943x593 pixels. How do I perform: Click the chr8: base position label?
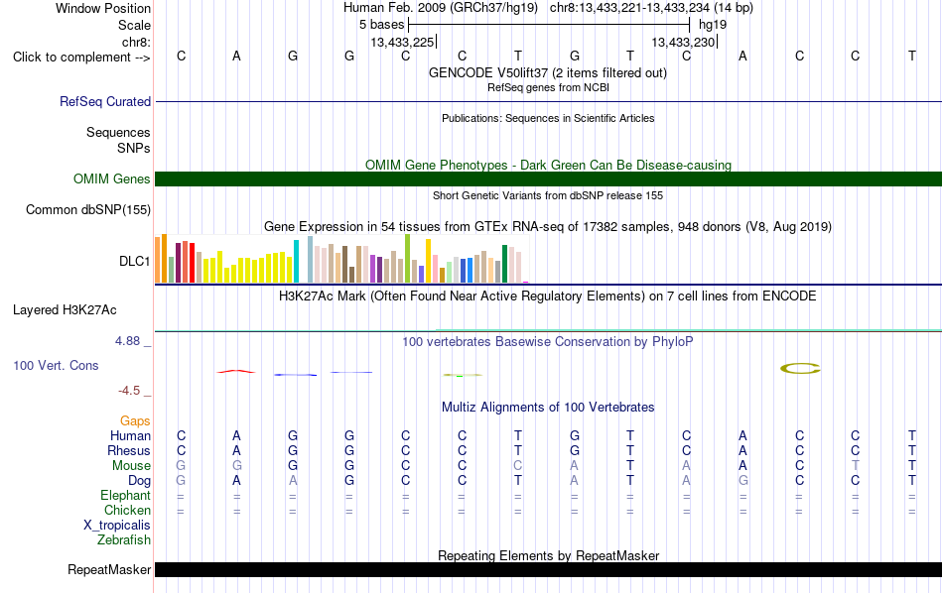tap(136, 42)
